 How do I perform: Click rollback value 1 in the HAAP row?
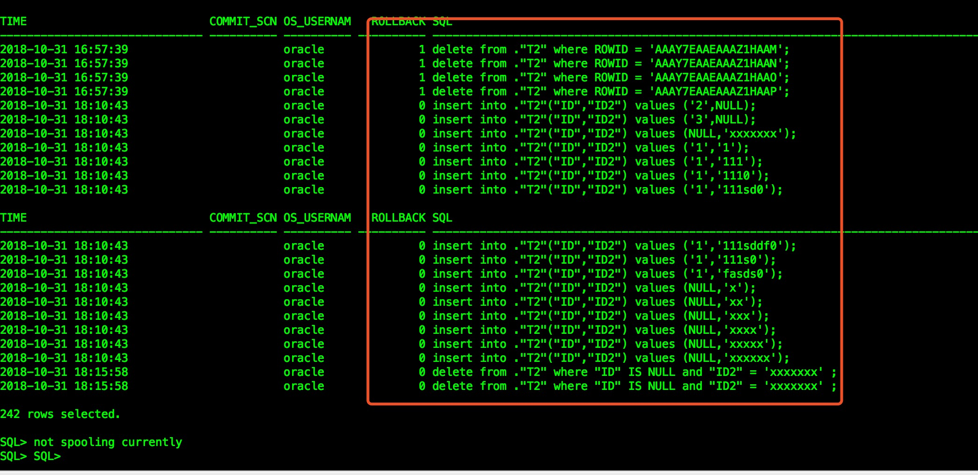(422, 92)
